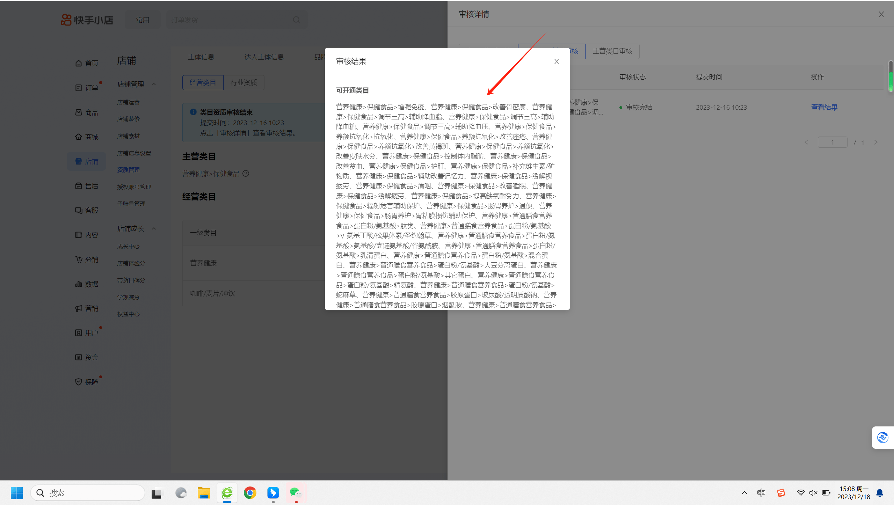Open 资金 in sidebar
This screenshot has height=505, width=894.
click(x=87, y=357)
